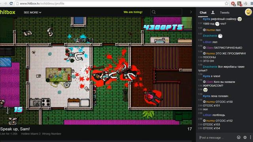Viewport: 253px width, 142px height.
Task: Switch to the Tweets tab
Action: (225, 13)
